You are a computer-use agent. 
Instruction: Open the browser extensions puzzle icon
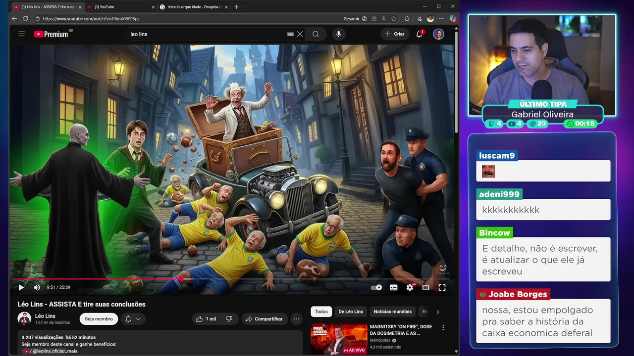tap(407, 19)
